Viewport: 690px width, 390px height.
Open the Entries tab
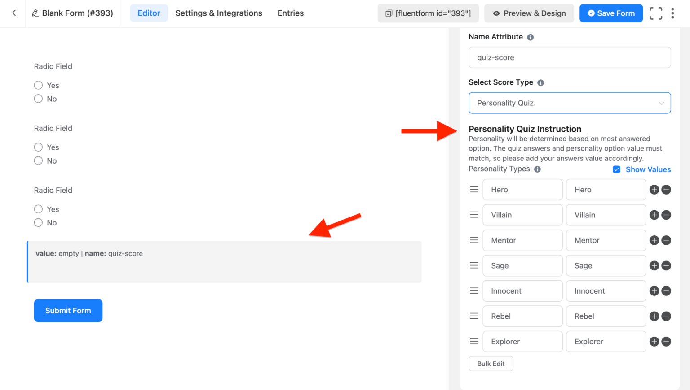point(290,13)
